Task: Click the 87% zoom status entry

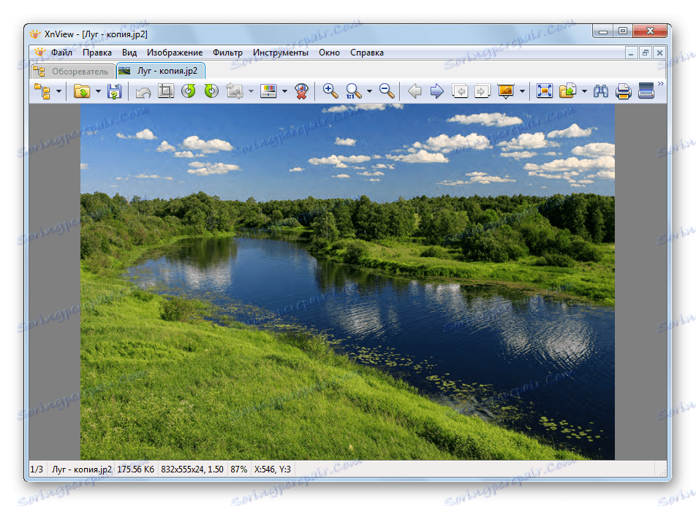Action: coord(239,469)
